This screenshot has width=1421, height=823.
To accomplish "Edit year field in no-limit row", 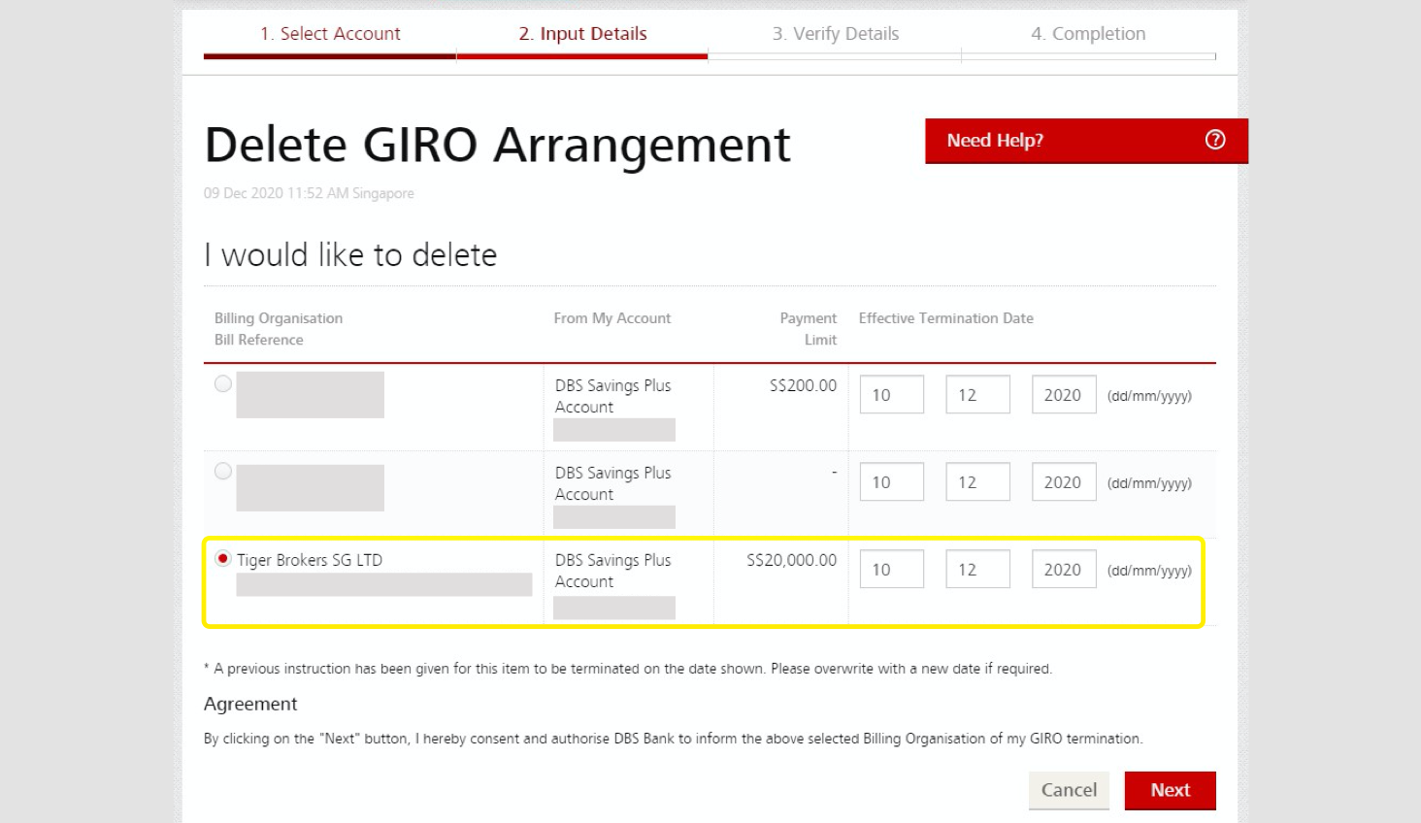I will coord(1064,482).
